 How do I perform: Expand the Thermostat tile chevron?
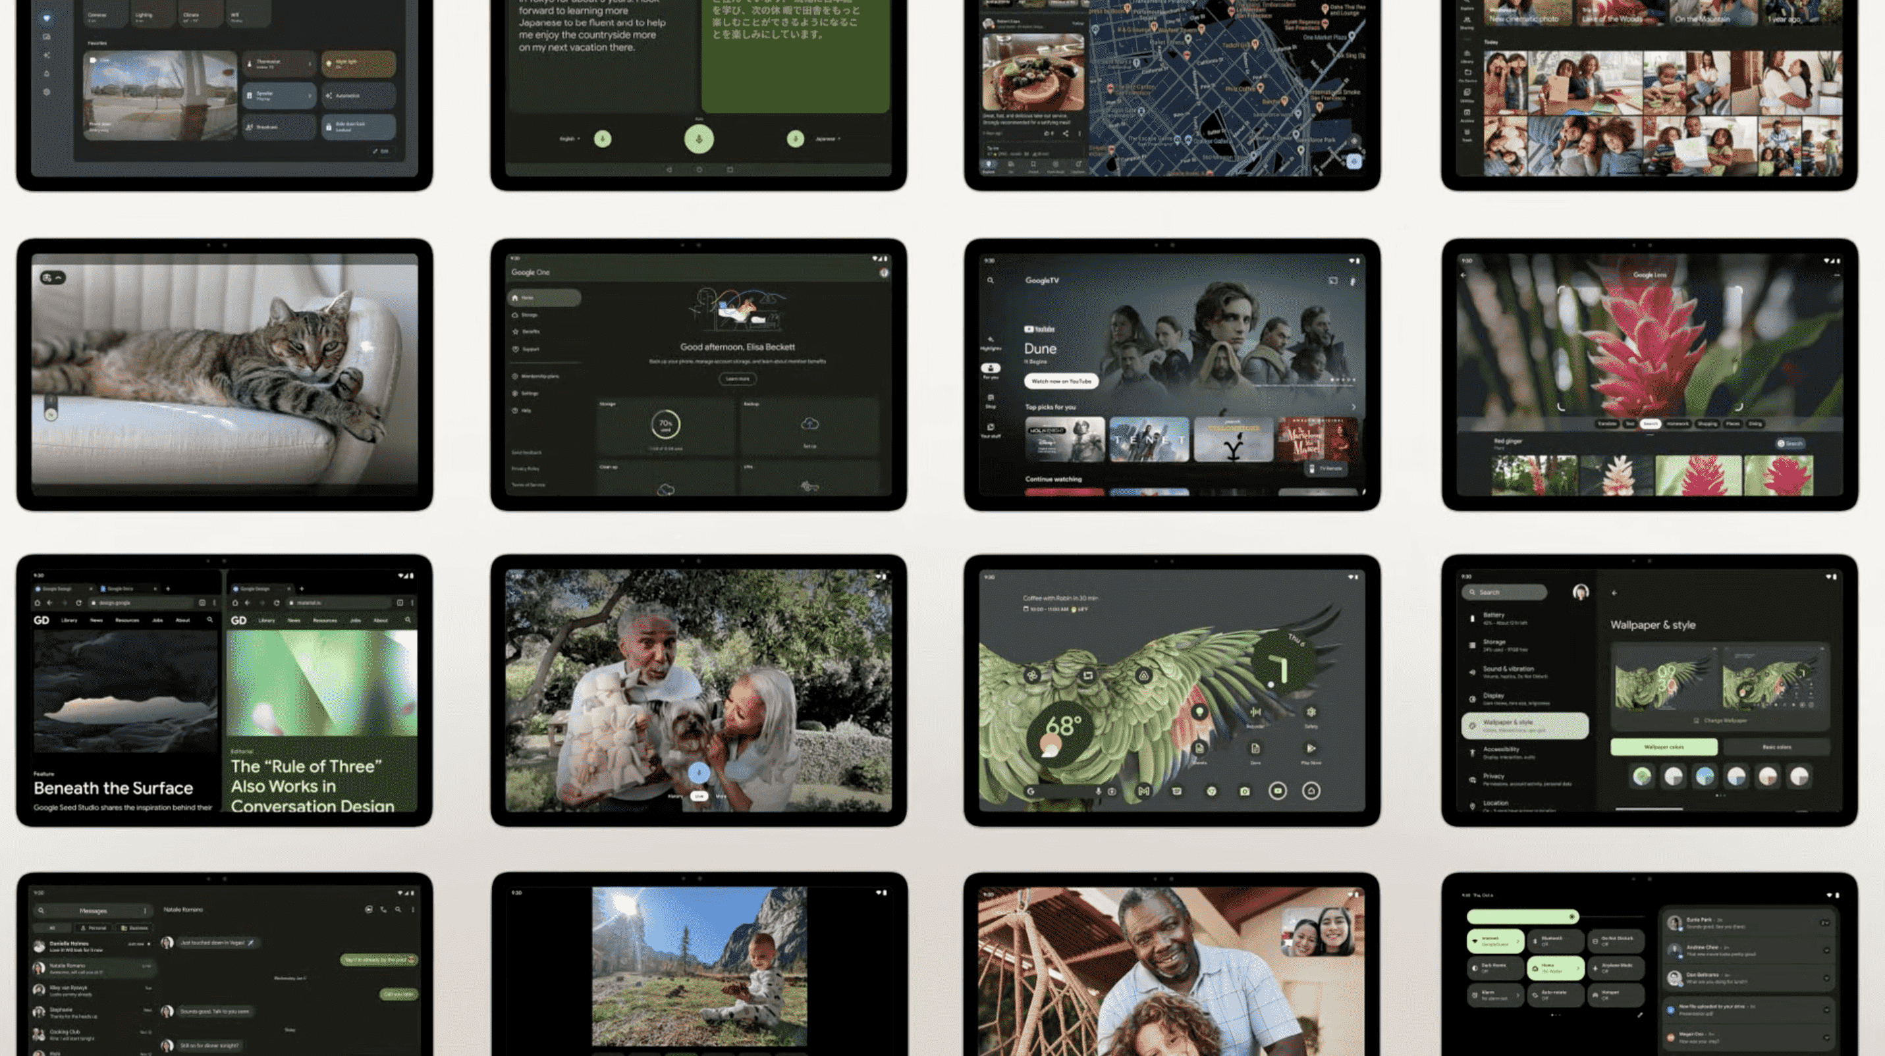(x=310, y=65)
